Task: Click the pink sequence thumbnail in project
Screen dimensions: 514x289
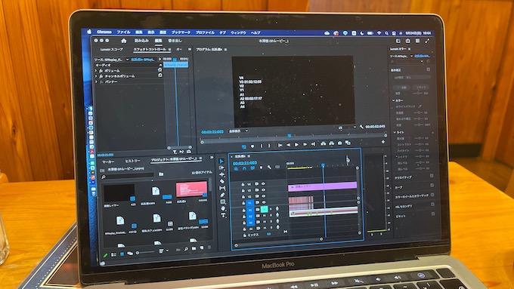Action: click(x=191, y=189)
